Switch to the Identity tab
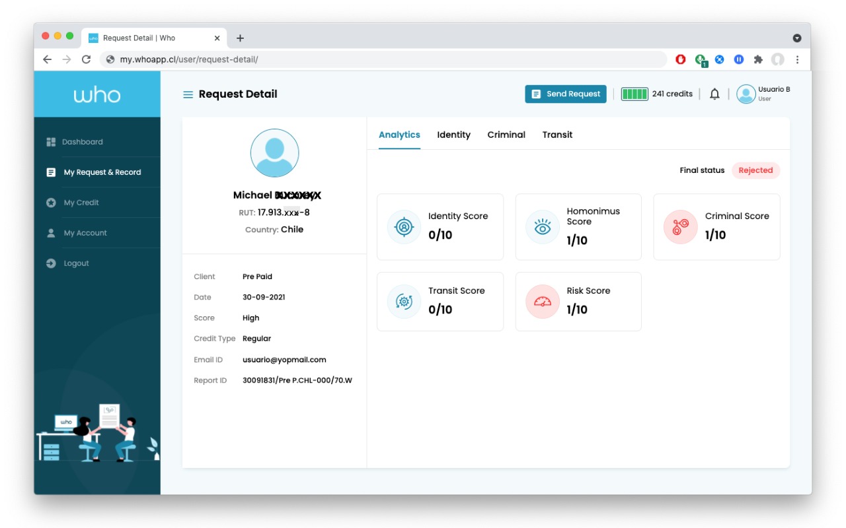This screenshot has height=528, width=846. pyautogui.click(x=453, y=135)
